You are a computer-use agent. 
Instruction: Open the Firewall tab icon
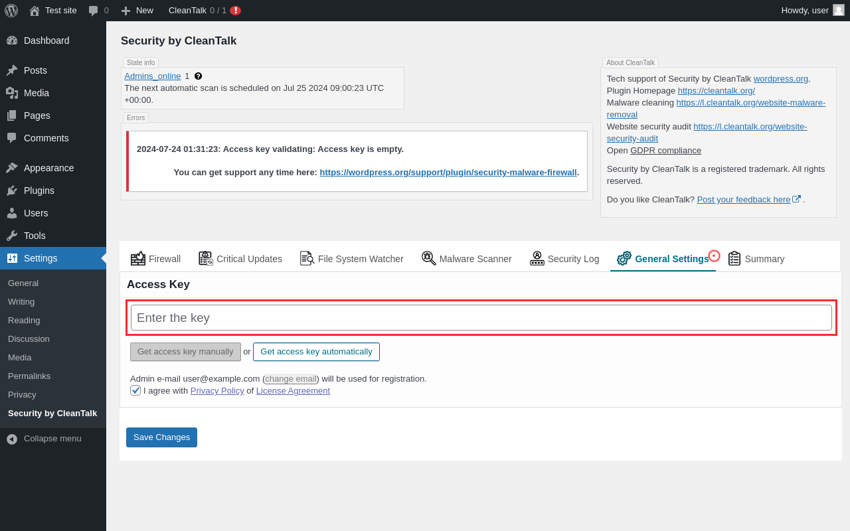138,258
